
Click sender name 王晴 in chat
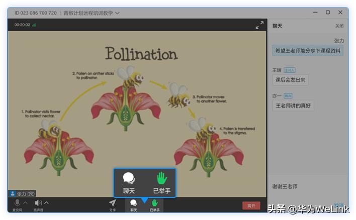click(277, 70)
